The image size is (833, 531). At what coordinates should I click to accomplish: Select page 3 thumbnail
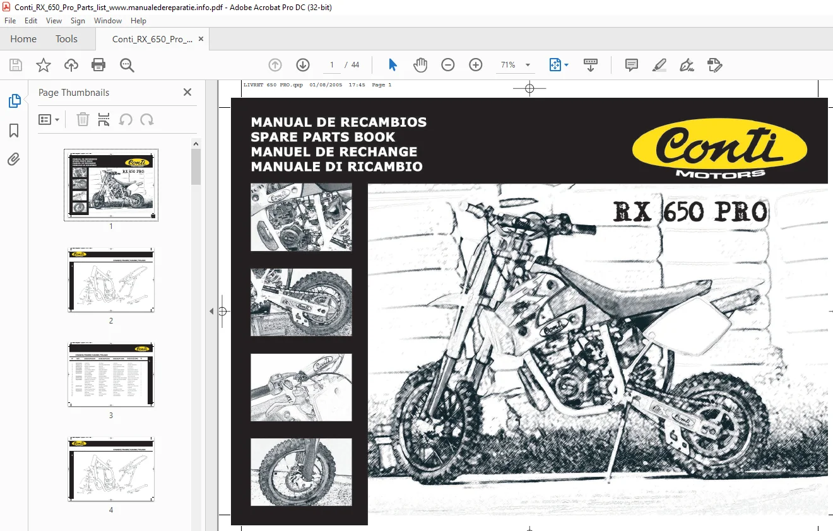coord(111,375)
